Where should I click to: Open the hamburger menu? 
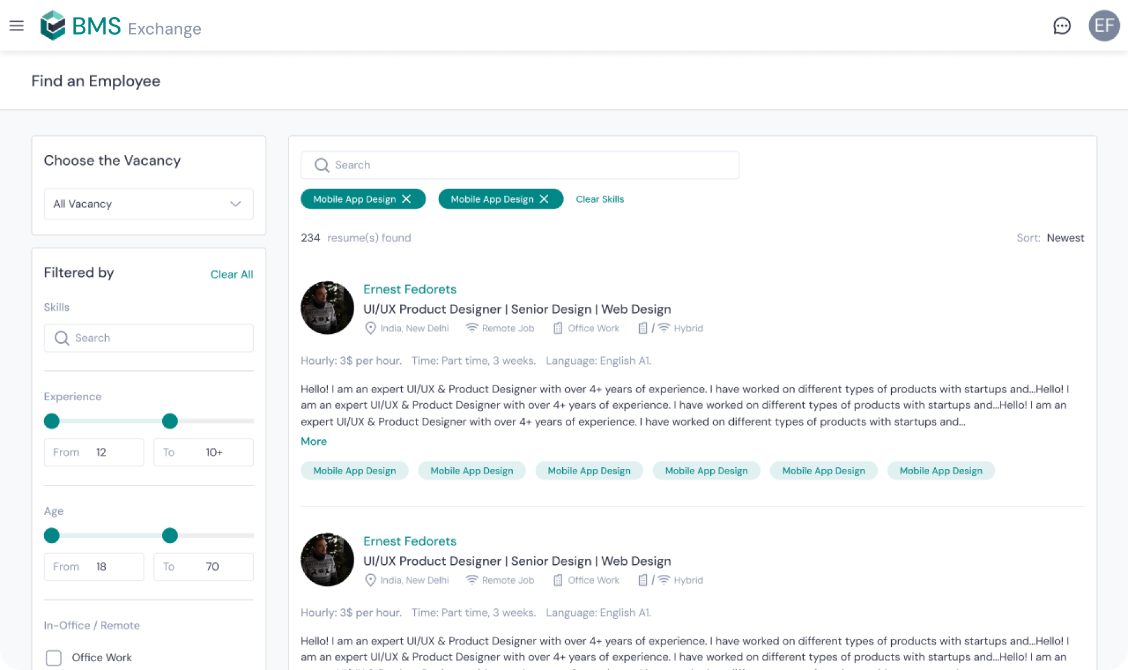pyautogui.click(x=16, y=26)
